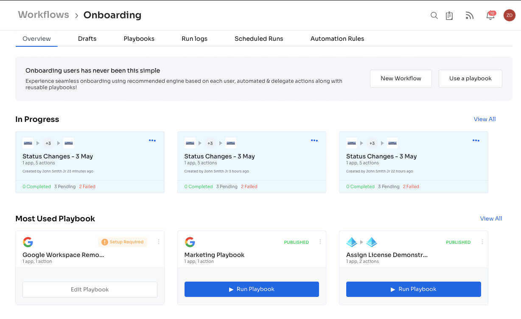Viewport: 521px width, 319px height.
Task: Switch to the Drafts tab
Action: pos(87,39)
